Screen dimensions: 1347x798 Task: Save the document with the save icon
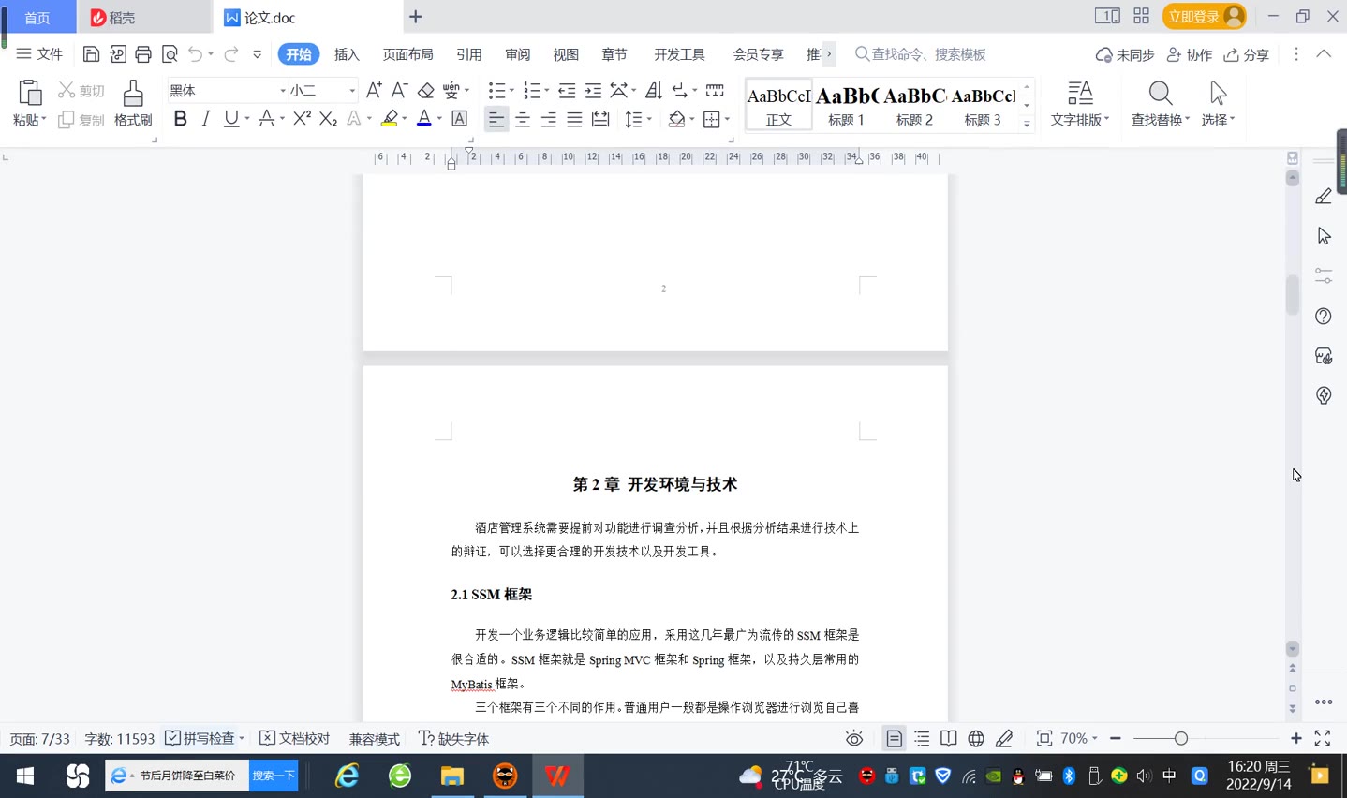click(91, 54)
